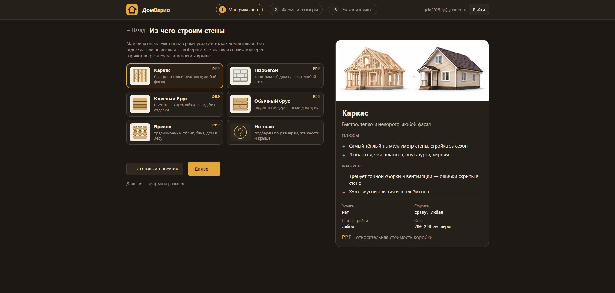Click the Бревно log-stack icon

click(x=140, y=132)
